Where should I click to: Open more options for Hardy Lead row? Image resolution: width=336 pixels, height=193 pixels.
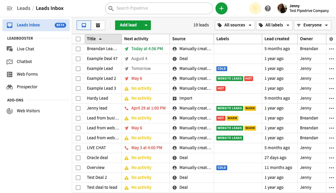[x=331, y=98]
